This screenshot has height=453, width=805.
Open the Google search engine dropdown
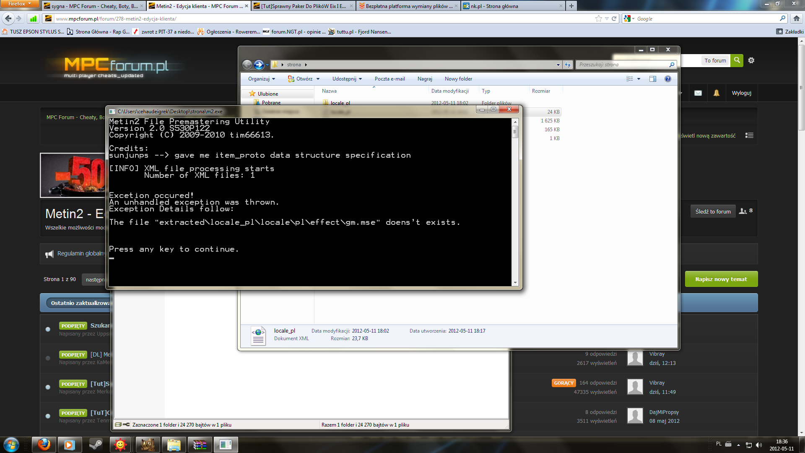point(629,18)
